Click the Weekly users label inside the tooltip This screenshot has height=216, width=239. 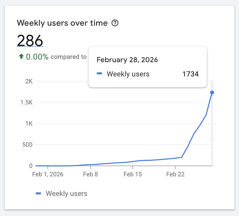click(128, 74)
